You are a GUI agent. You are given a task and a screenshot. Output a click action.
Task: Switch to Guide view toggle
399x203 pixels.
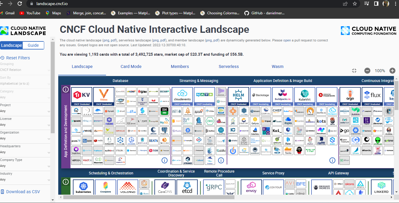coord(33,45)
